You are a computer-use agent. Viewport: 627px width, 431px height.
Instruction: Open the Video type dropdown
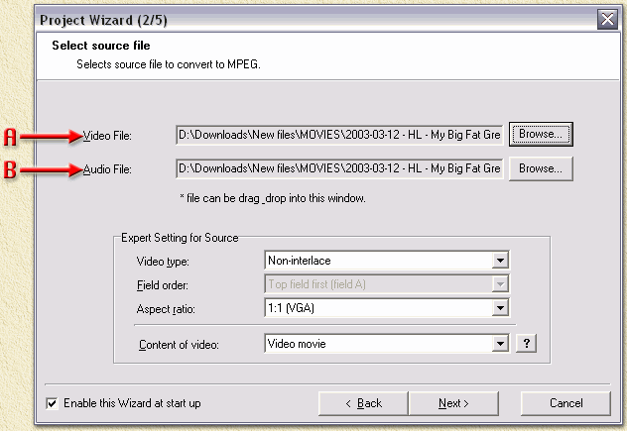coord(386,261)
